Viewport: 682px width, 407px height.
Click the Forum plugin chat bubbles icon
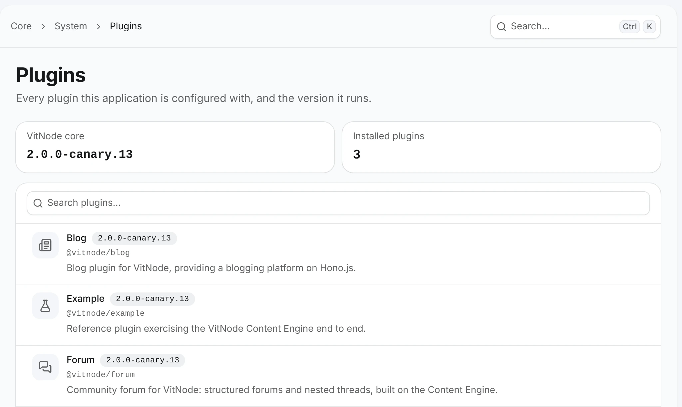coord(45,367)
